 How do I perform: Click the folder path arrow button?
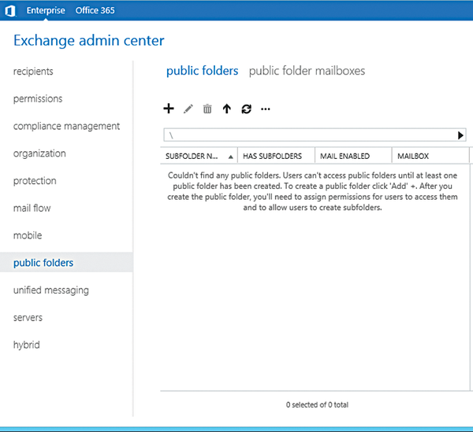coord(460,135)
